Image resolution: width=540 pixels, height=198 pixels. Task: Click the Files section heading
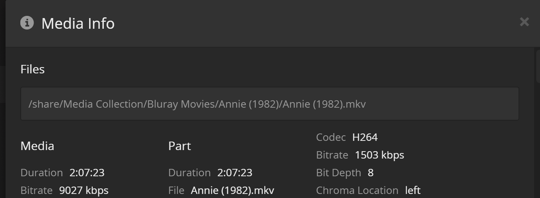(33, 69)
